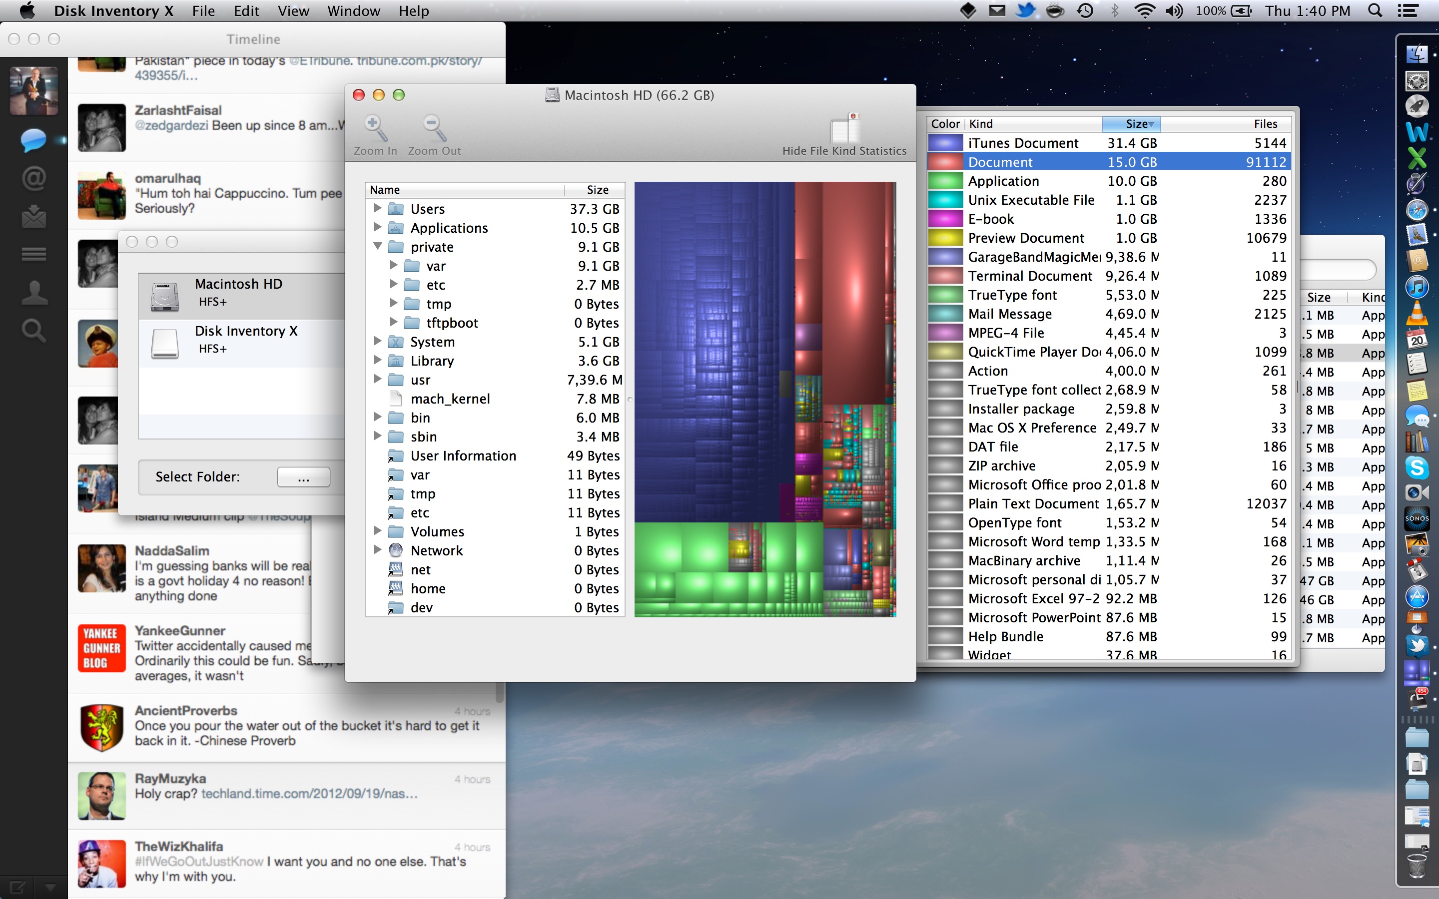
Task: Expand the usr folder
Action: pos(377,380)
